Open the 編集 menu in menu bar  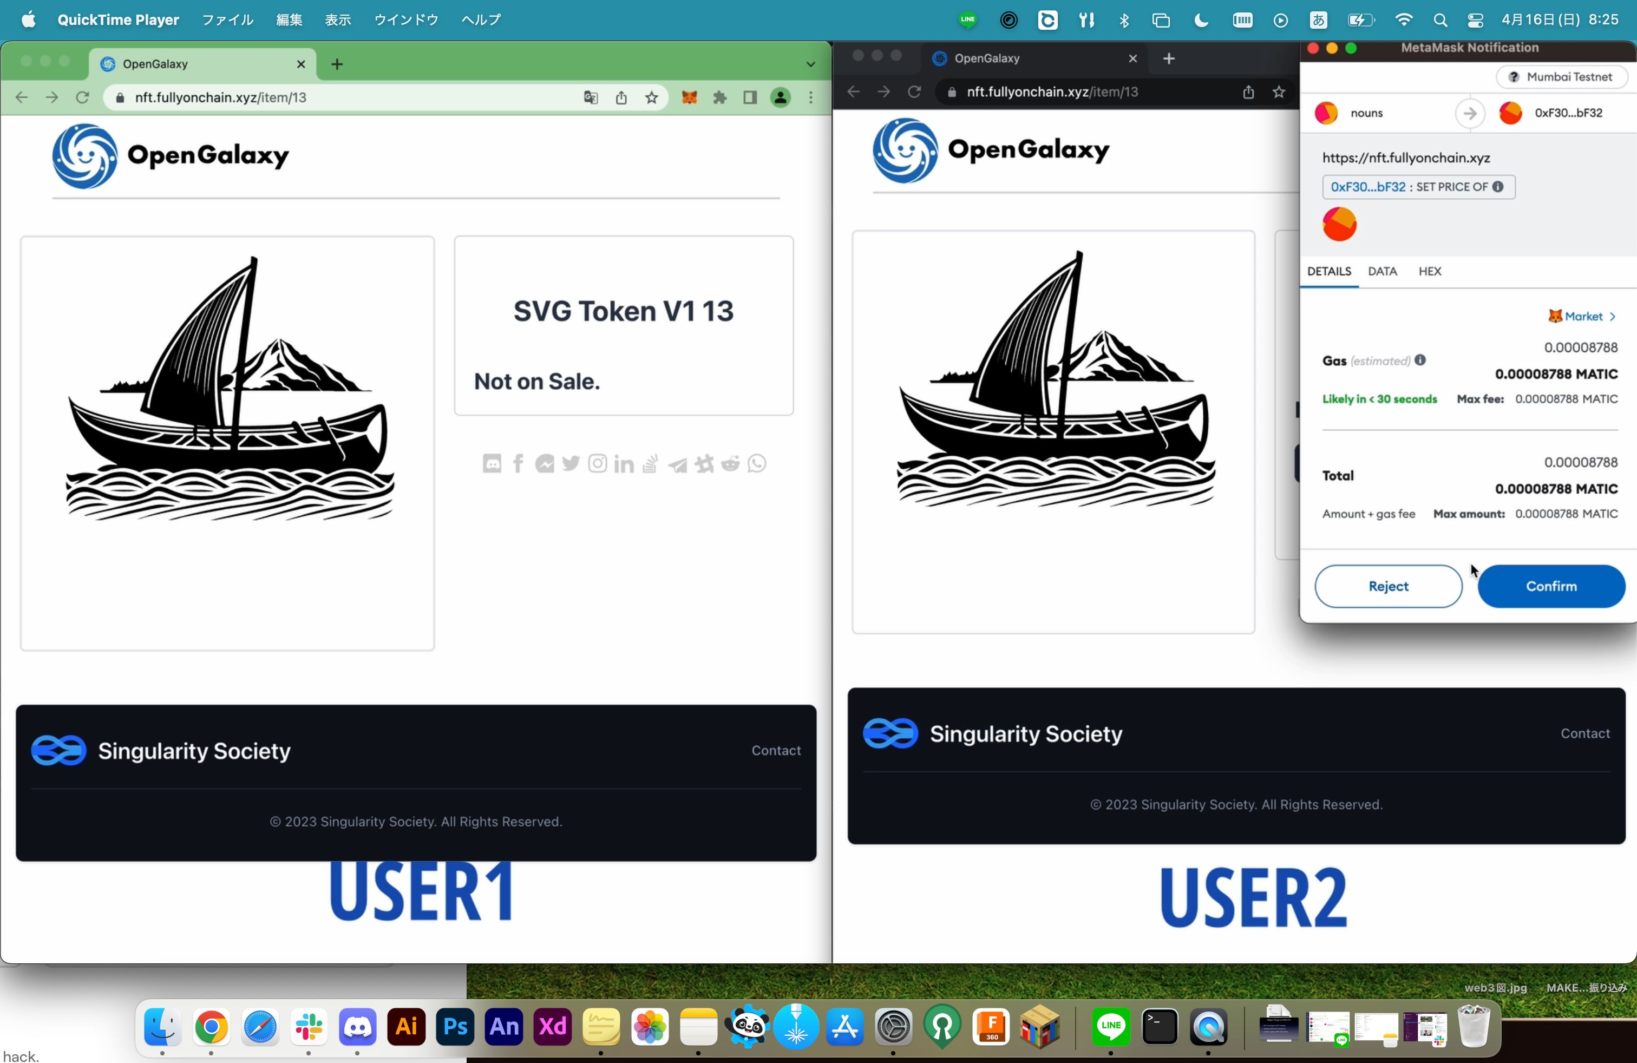[x=289, y=20]
